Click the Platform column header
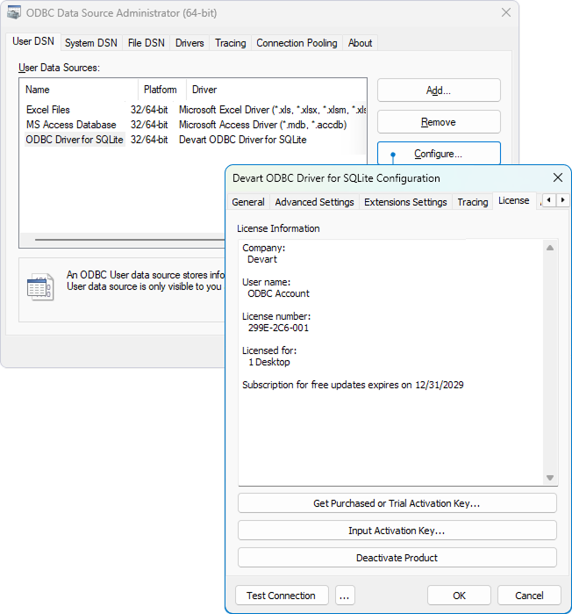572x614 pixels. (162, 90)
